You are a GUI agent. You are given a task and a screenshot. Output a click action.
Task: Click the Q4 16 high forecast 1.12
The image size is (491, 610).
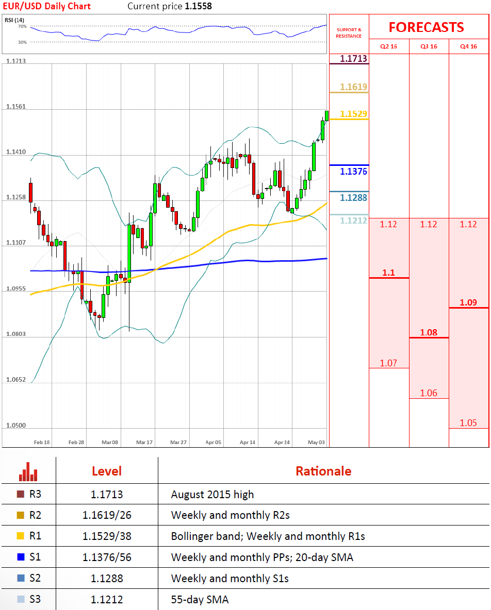coord(468,224)
